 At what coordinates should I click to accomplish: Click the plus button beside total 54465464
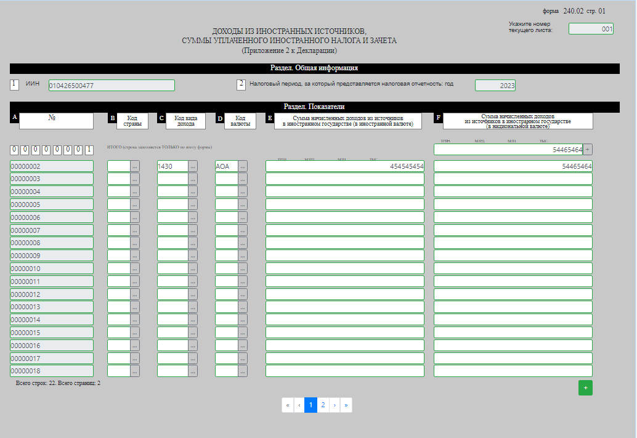[588, 150]
